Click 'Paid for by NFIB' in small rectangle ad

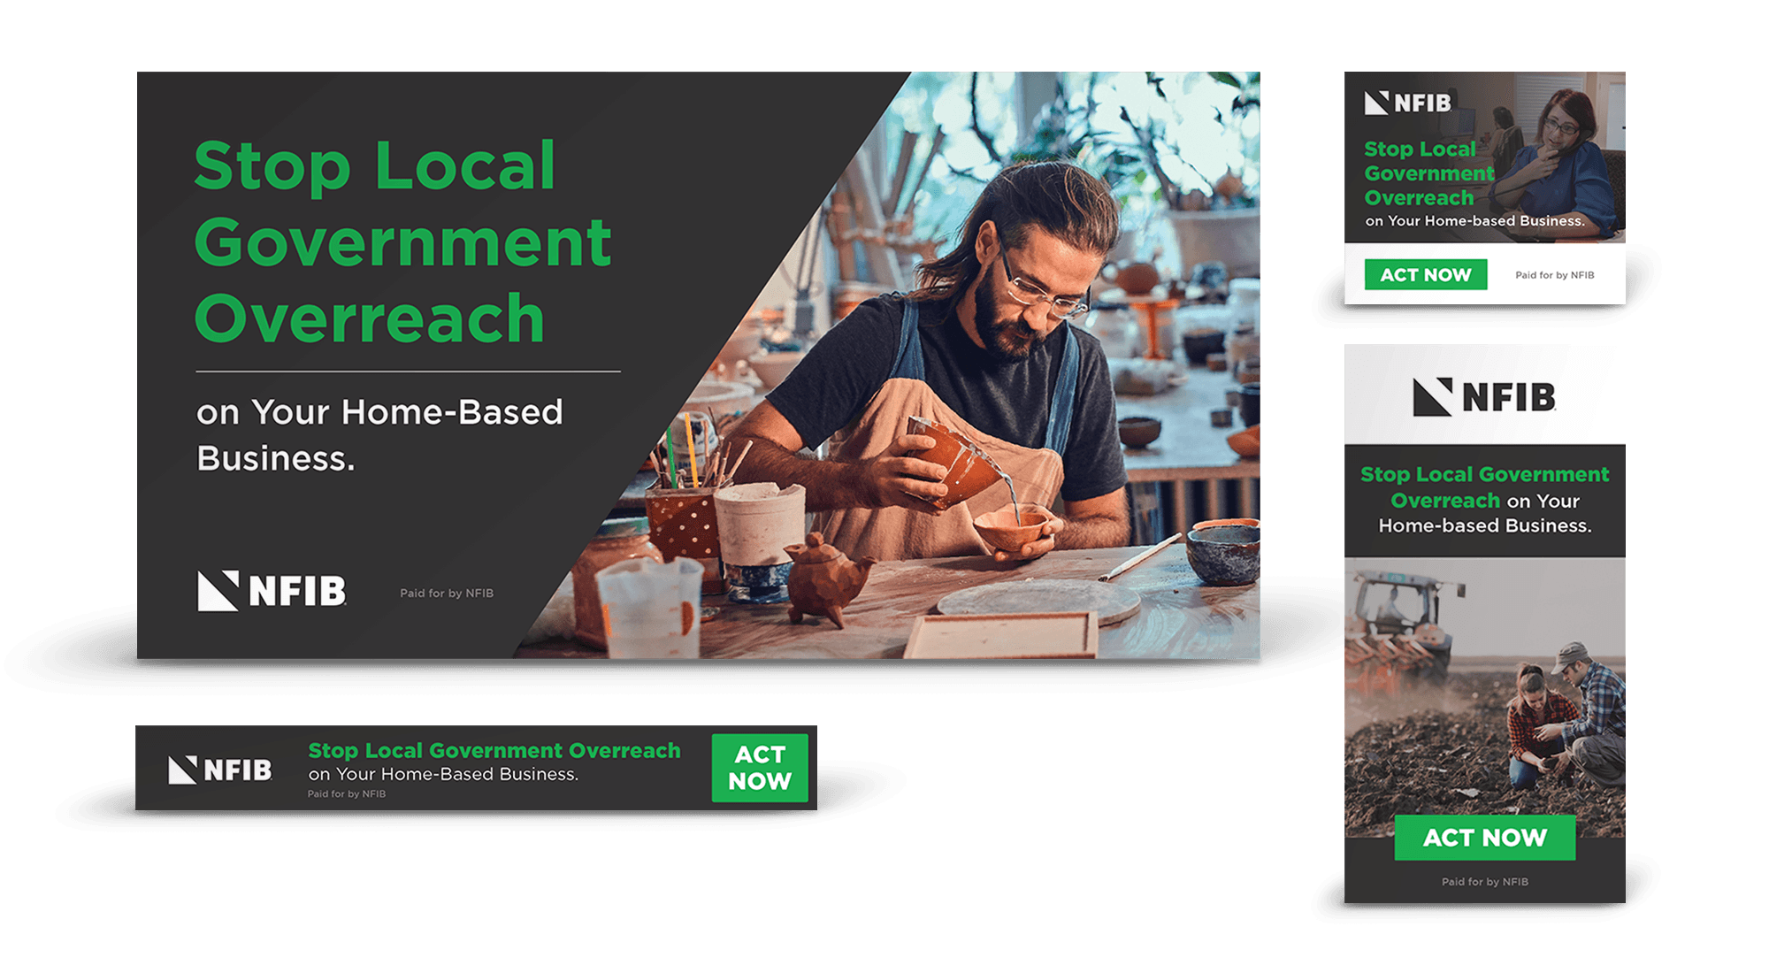pyautogui.click(x=1554, y=275)
